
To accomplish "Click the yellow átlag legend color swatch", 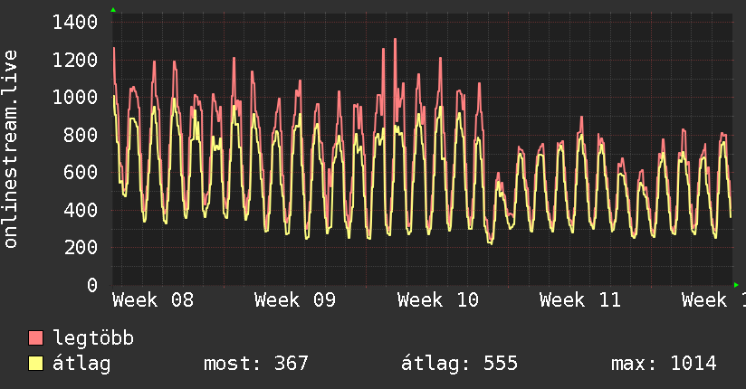I will [35, 364].
